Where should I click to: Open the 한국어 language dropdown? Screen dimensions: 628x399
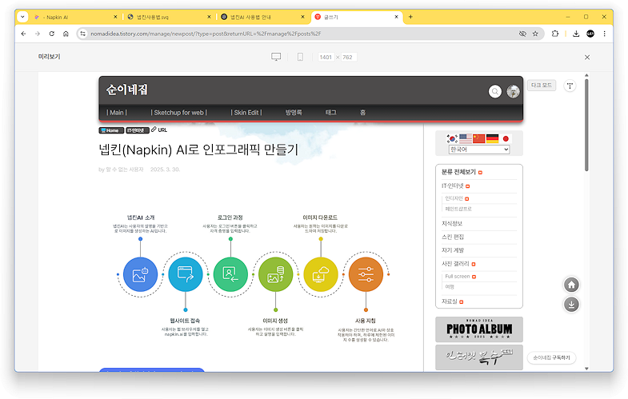pyautogui.click(x=479, y=150)
